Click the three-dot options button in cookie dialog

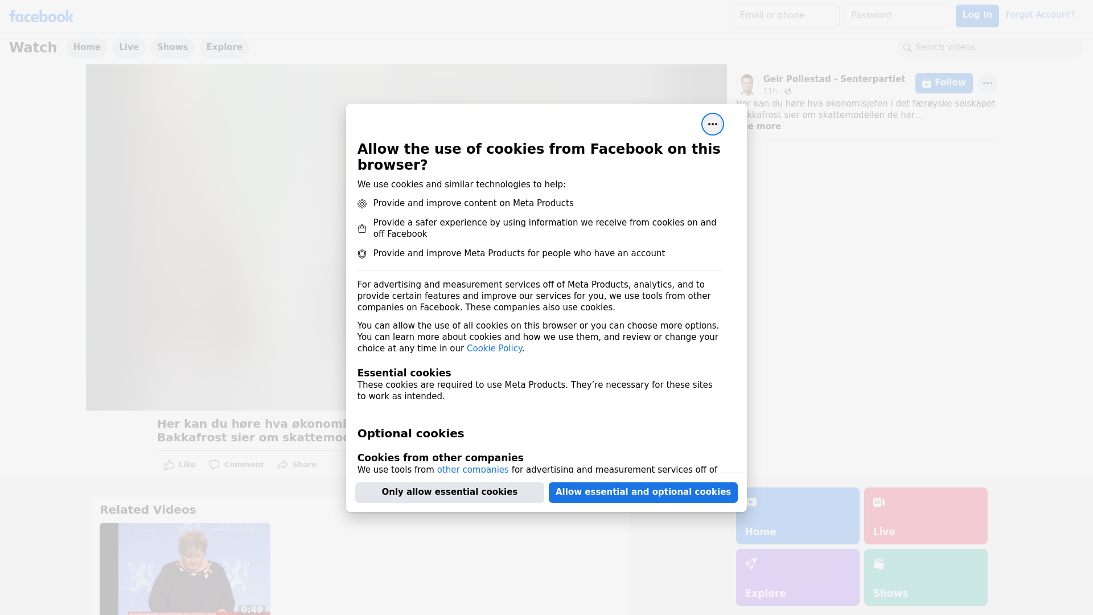click(712, 124)
